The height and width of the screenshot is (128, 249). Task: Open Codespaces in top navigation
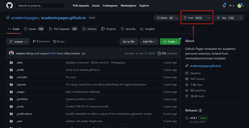click(110, 5)
